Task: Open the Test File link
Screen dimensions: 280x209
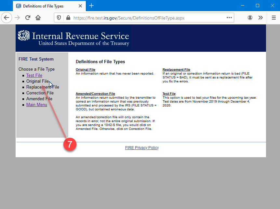Action: tap(34, 76)
